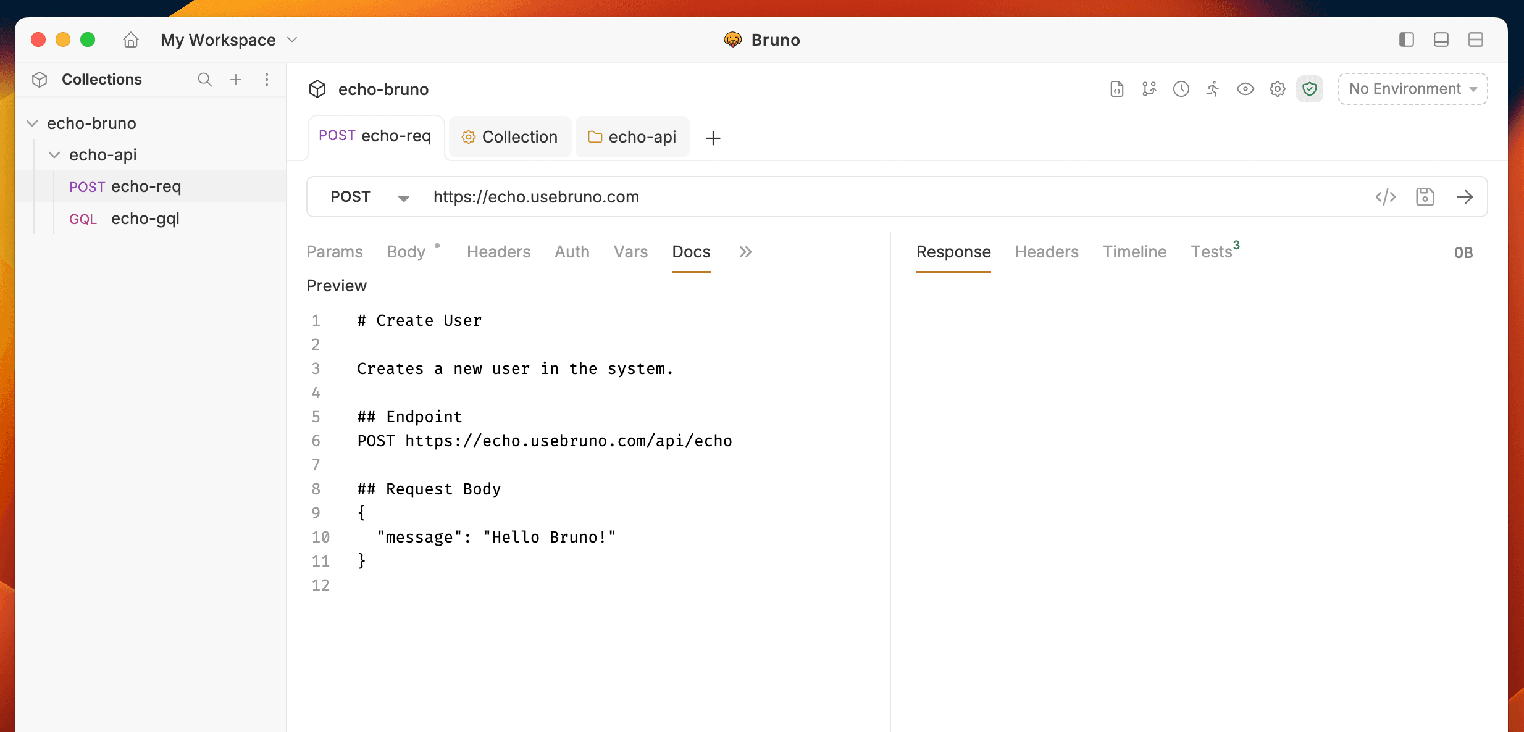Select the echo-gql request

coord(145,218)
